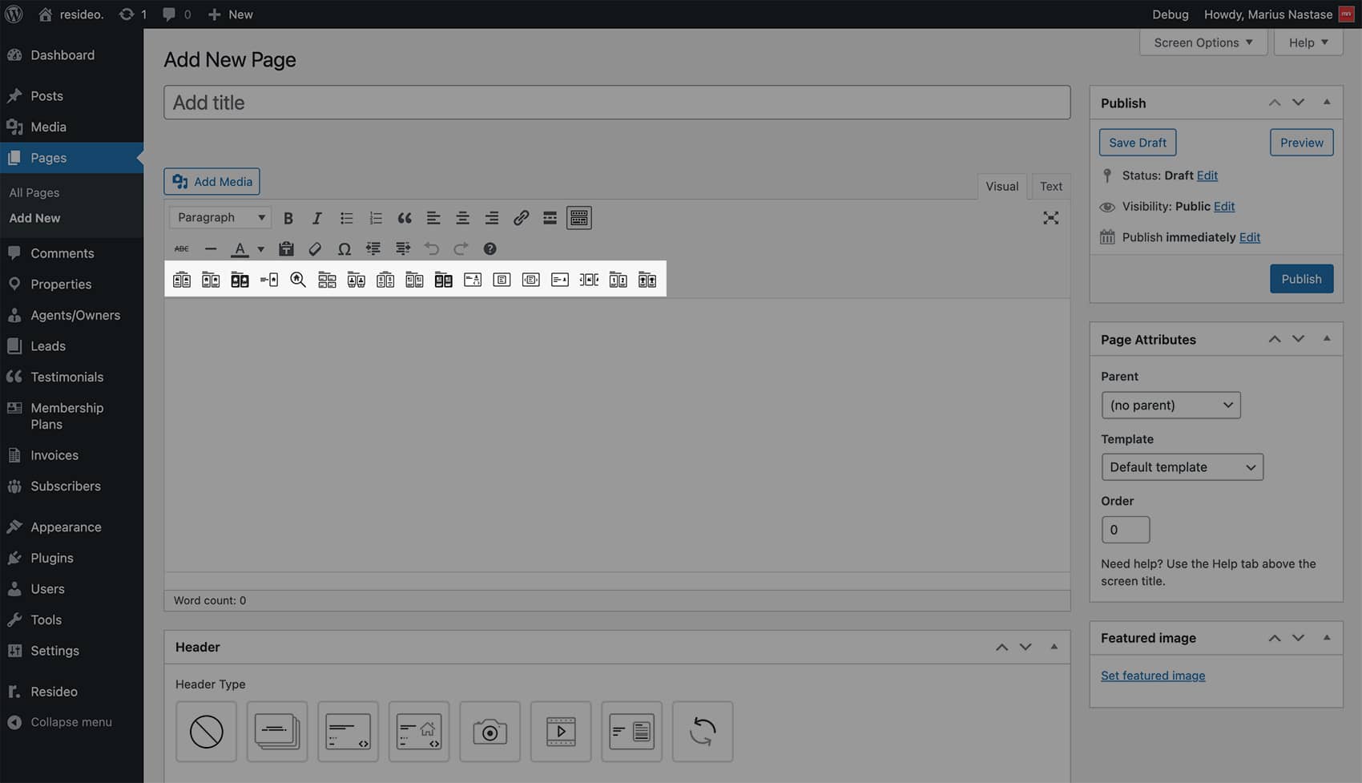This screenshot has width=1362, height=783.
Task: Select the video header type
Action: 561,732
